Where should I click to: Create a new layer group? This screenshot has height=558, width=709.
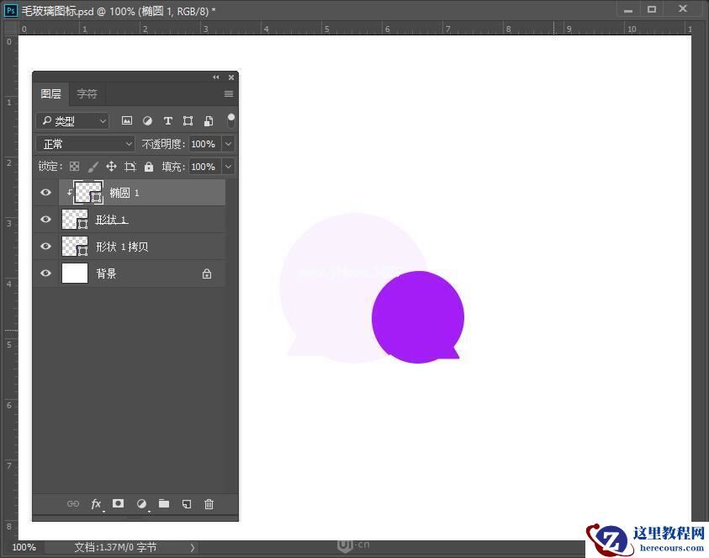coord(163,504)
